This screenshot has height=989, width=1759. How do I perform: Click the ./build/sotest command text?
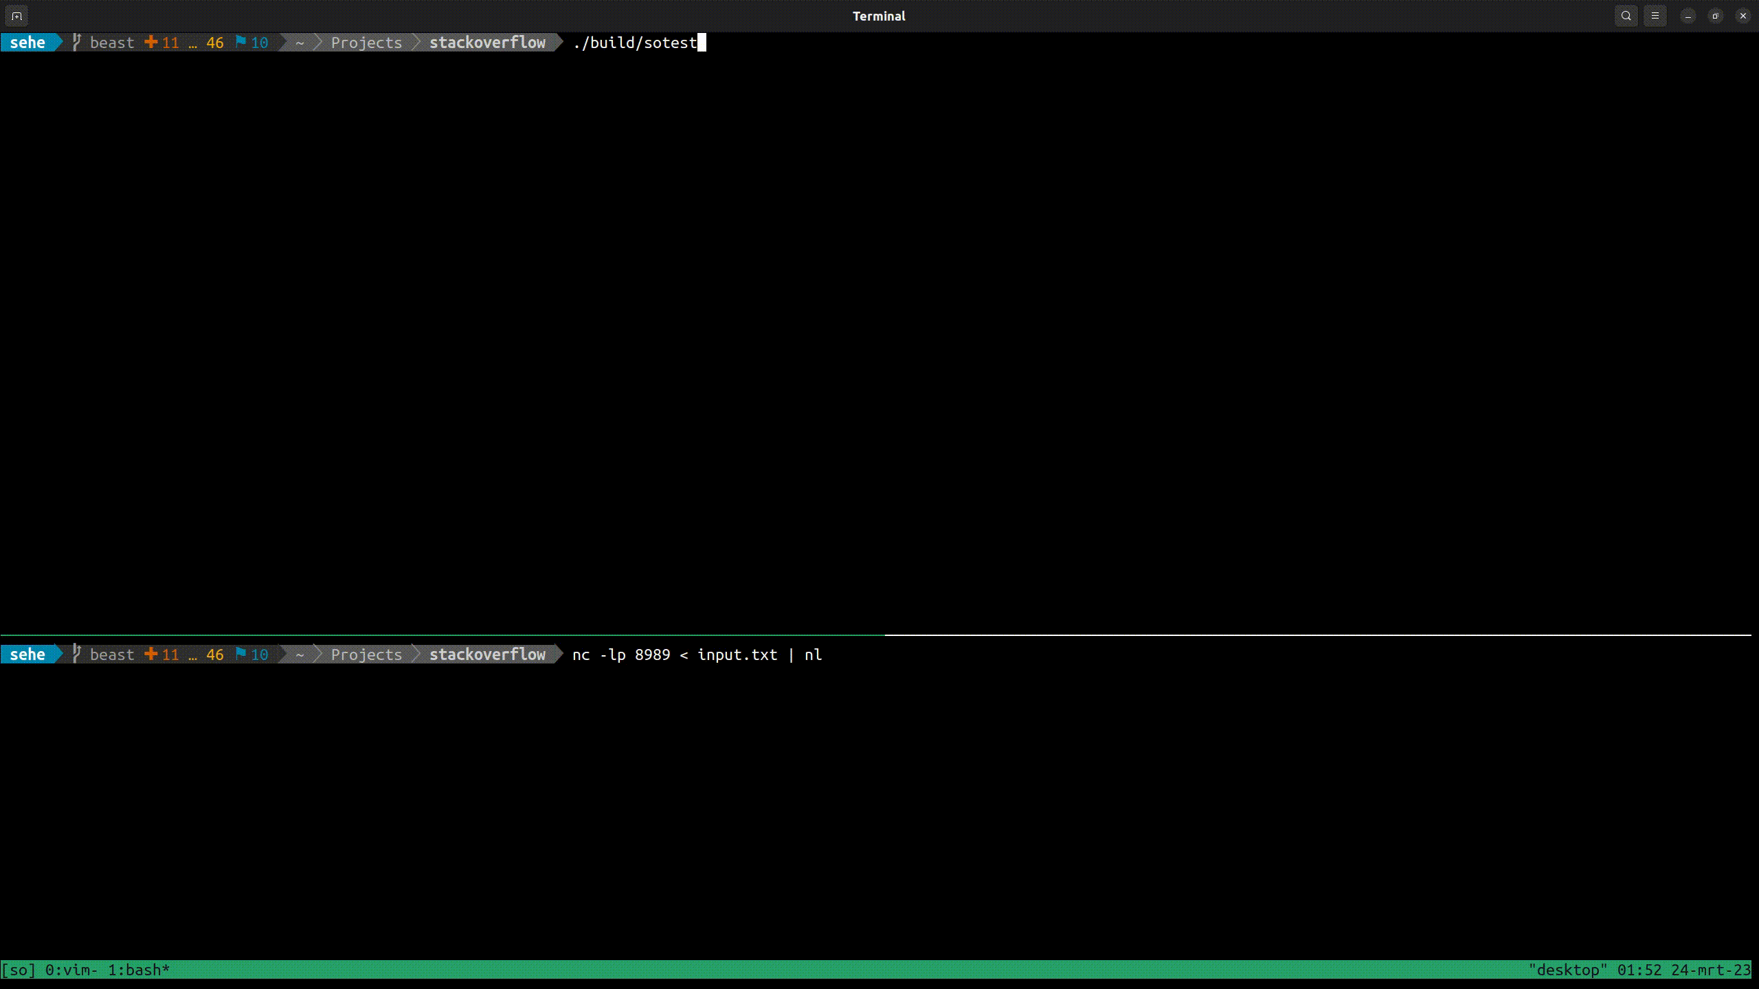pyautogui.click(x=634, y=43)
